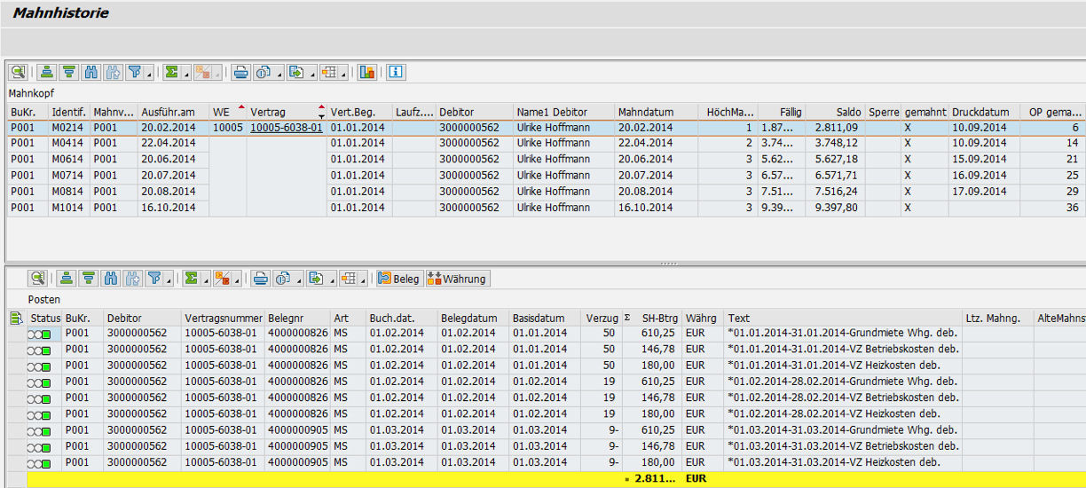Image resolution: width=1086 pixels, height=488 pixels.
Task: Set filter via Posten toolbar funnel
Action: pyautogui.click(x=153, y=279)
